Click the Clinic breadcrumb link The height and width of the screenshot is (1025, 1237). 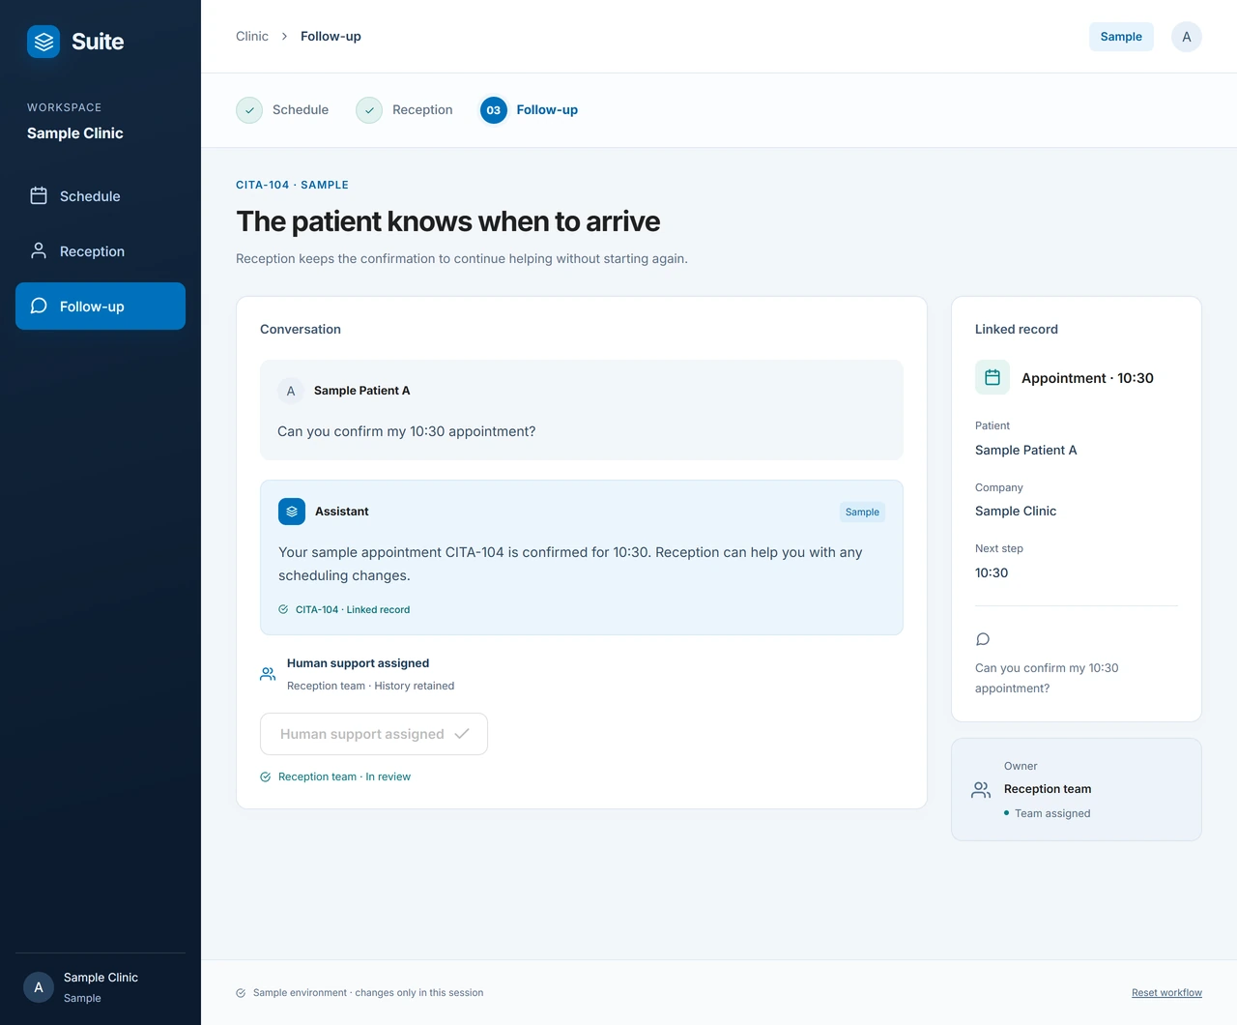coord(252,37)
